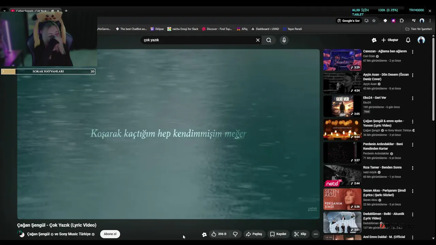
Task: Open 'The best ChatBot an...' bookmark
Action: (x=131, y=29)
